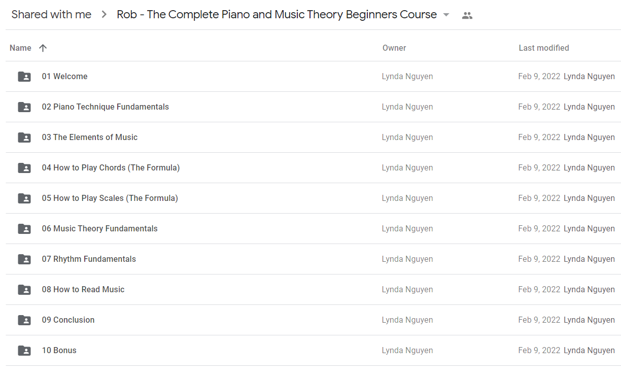
Task: Click the shared folder icon for 01 Welcome
Action: [x=24, y=77]
